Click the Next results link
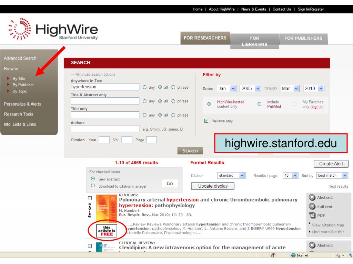The width and height of the screenshot is (353, 264). (x=338, y=186)
